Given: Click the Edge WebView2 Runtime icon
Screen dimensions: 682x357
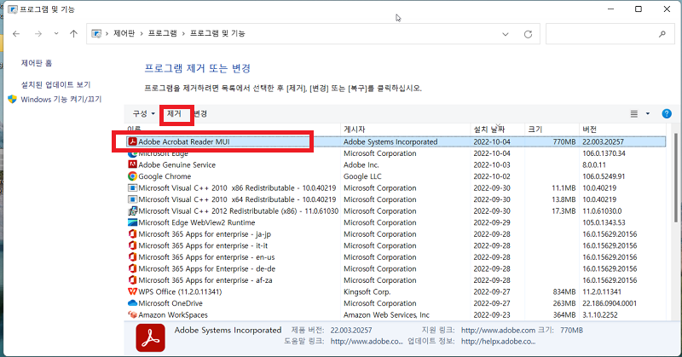Looking at the screenshot, I should coord(133,222).
